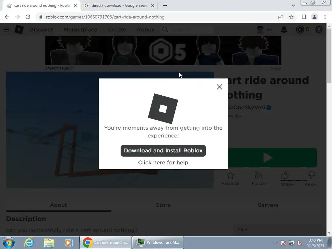Open Create in Roblox navigation
The image size is (332, 249).
(x=117, y=30)
